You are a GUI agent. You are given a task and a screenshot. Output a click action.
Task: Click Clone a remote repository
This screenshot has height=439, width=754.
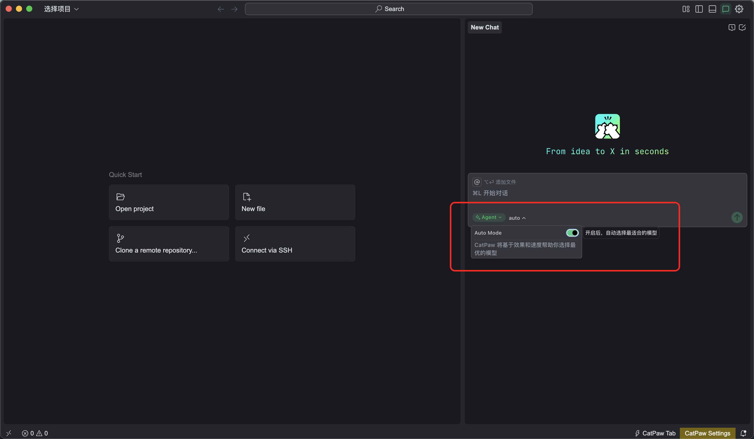[x=169, y=244]
